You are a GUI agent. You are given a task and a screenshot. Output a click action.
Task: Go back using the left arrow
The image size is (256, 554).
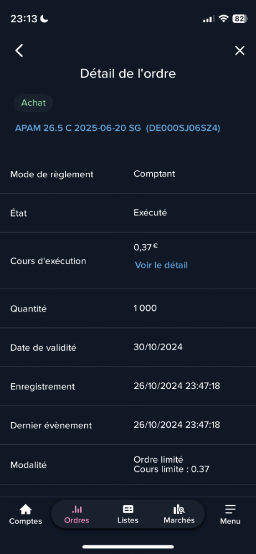tap(19, 50)
